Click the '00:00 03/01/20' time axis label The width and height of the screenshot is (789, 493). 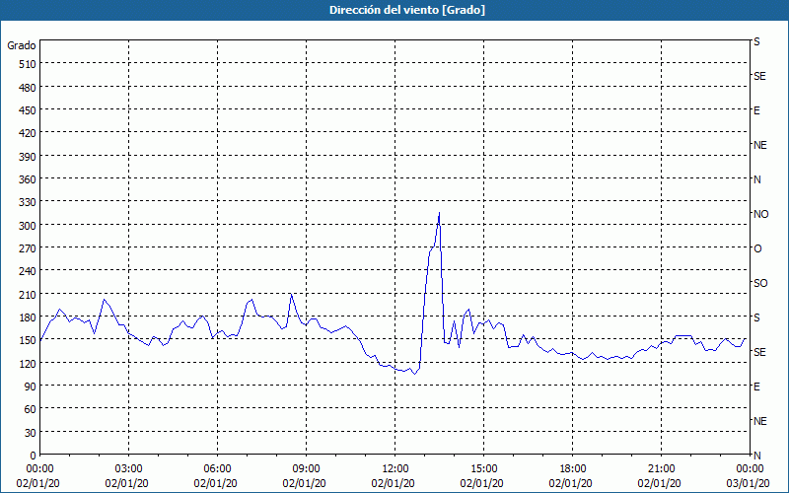click(750, 476)
